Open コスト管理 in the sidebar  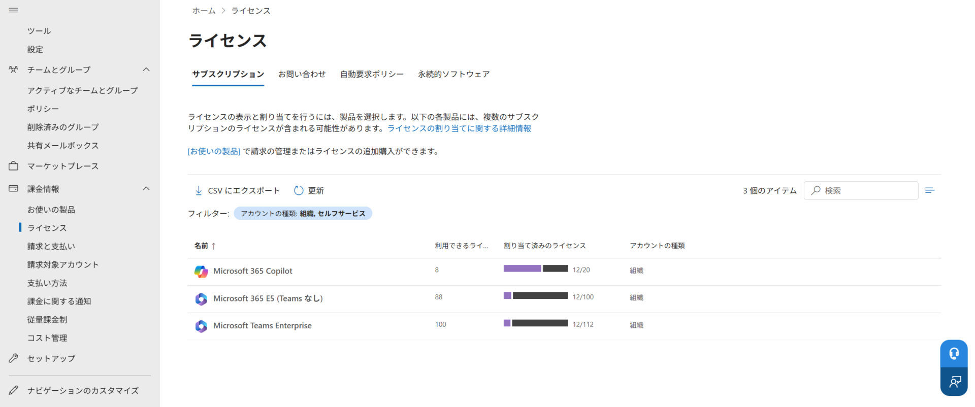[47, 337]
